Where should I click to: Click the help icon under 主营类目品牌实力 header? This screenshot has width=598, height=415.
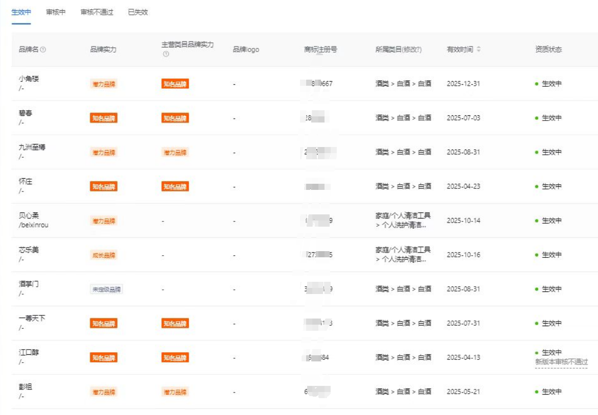tap(165, 54)
